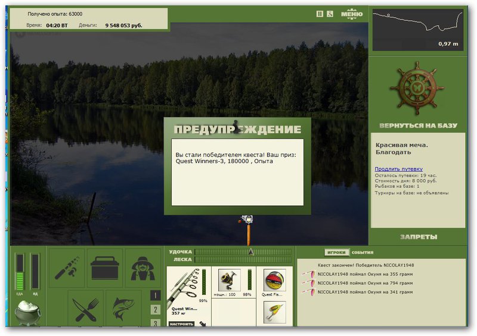Click the 'мощн.: 100' reel power label
This screenshot has height=336, width=477.
(x=225, y=294)
